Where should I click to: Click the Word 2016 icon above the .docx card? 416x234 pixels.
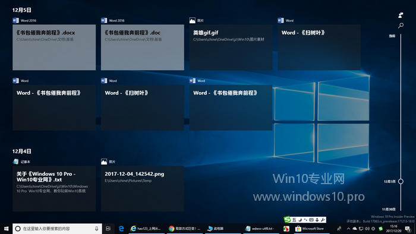(x=15, y=20)
